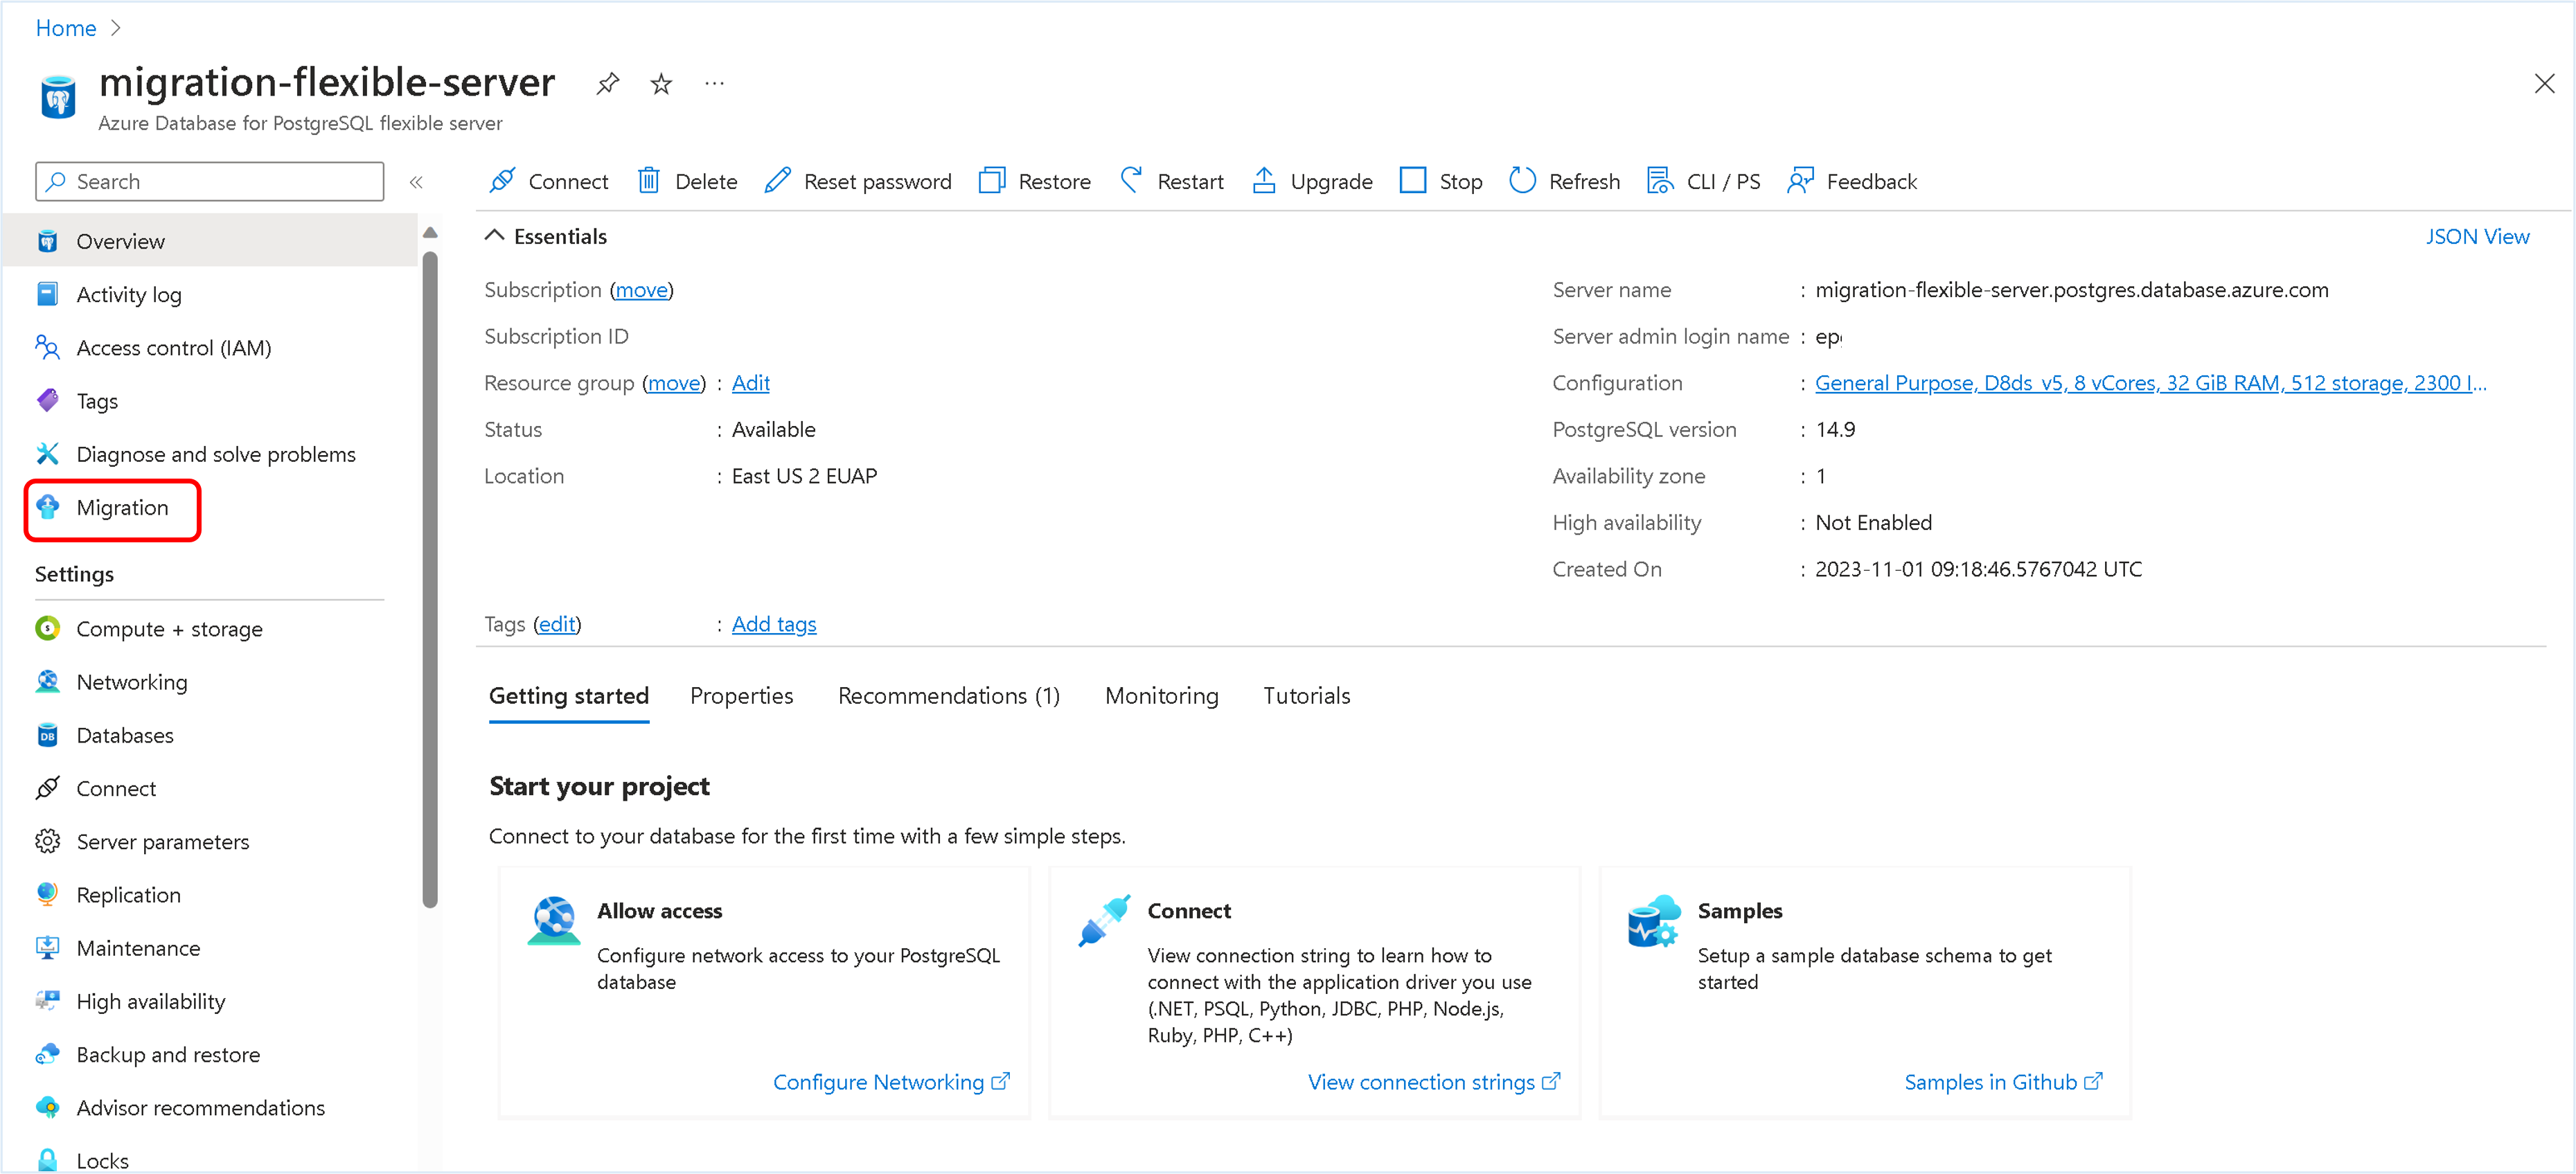This screenshot has width=2576, height=1174.
Task: Click the Allow access card icon
Action: pos(553,920)
